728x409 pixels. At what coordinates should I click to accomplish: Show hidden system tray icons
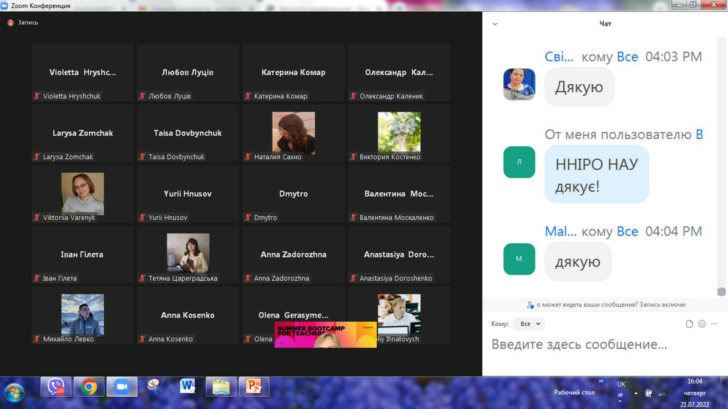636,393
